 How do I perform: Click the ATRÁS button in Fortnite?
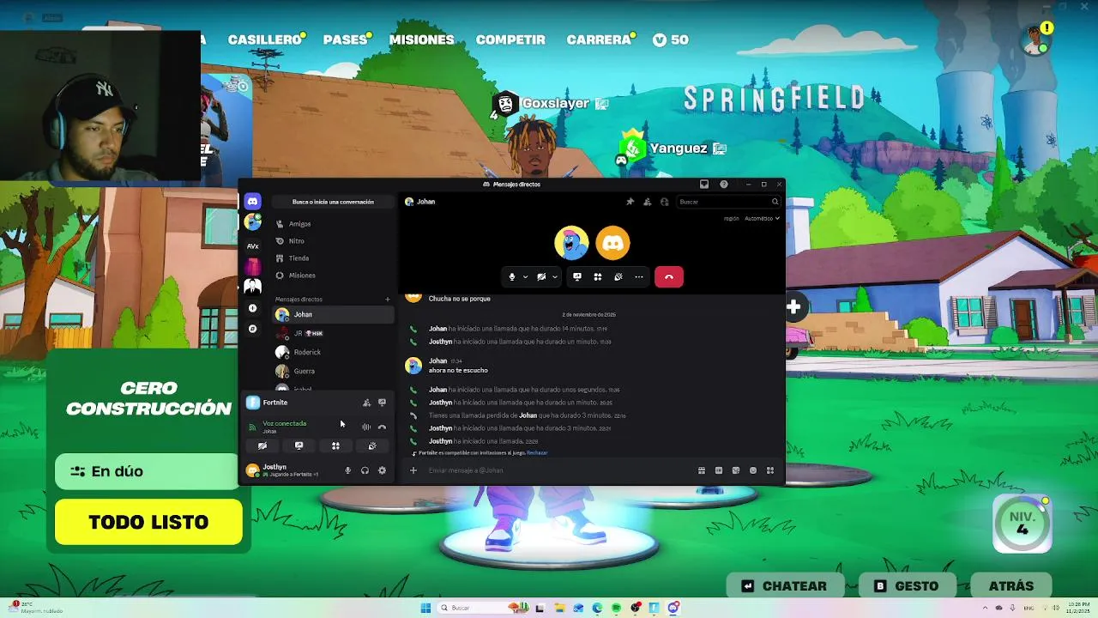1011,586
